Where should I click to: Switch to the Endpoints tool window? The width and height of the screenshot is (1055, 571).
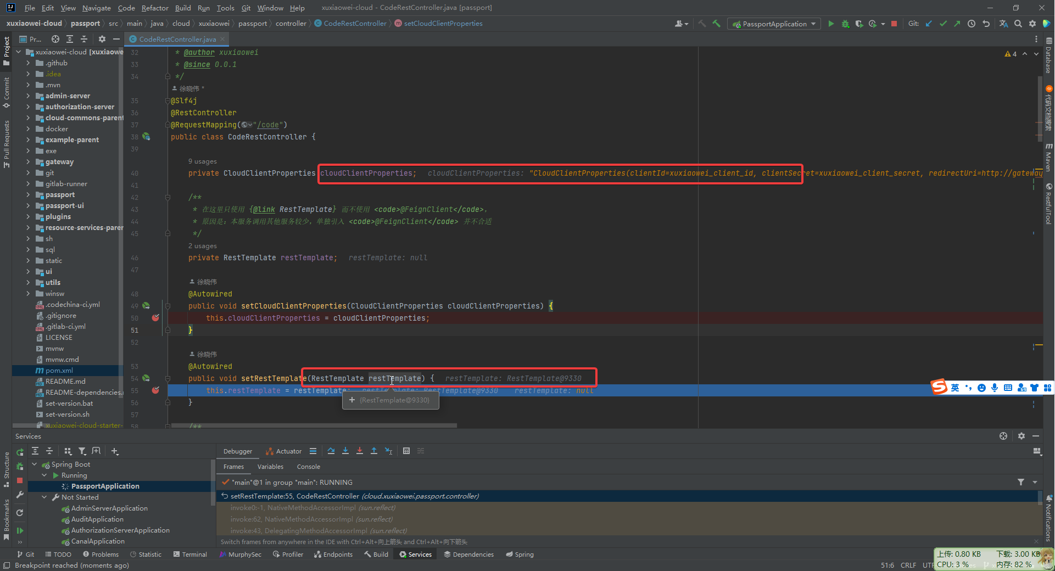(x=333, y=554)
